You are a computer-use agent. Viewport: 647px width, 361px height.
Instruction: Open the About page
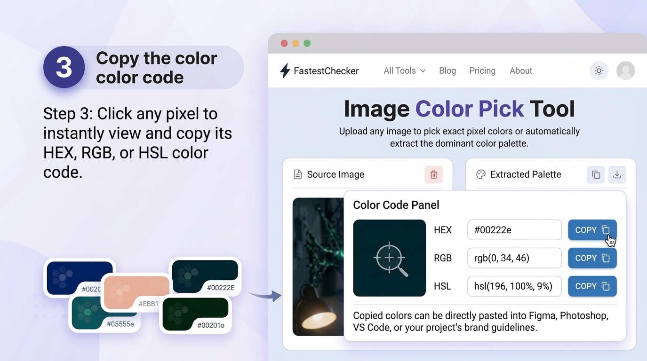[x=521, y=71]
